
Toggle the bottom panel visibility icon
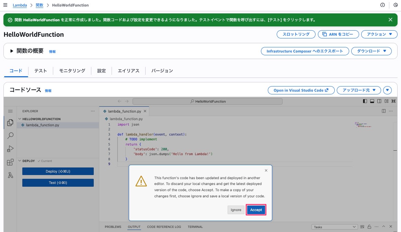click(372, 101)
